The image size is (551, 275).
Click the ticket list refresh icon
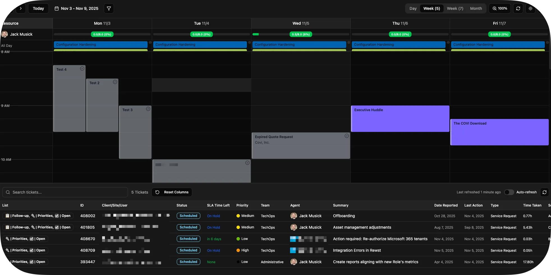[545, 192]
